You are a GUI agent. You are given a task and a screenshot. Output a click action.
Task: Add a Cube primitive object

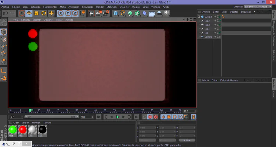click(x=116, y=13)
